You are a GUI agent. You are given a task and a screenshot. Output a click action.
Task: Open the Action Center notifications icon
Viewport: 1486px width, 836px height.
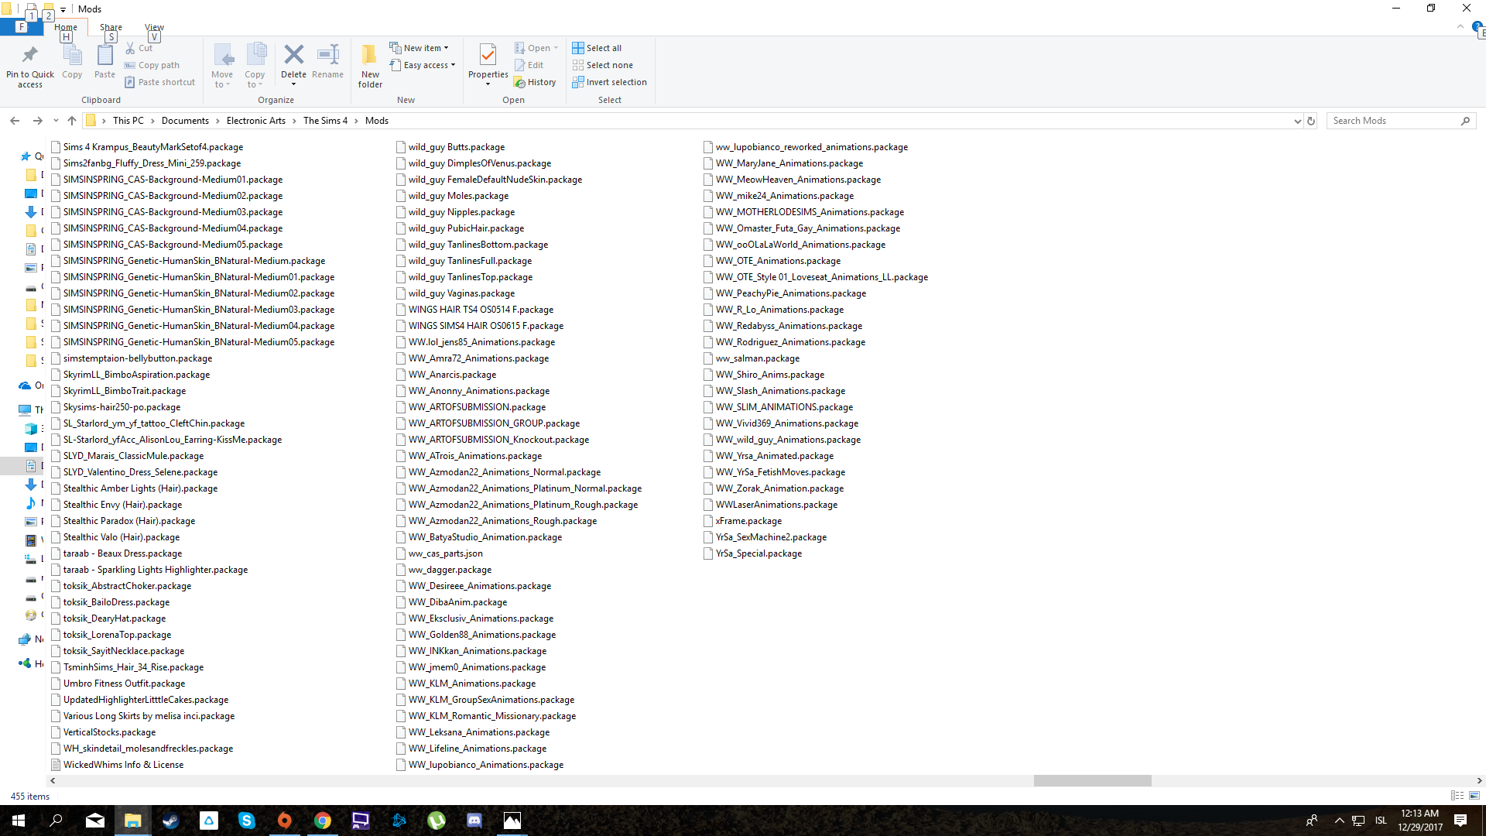(1460, 821)
